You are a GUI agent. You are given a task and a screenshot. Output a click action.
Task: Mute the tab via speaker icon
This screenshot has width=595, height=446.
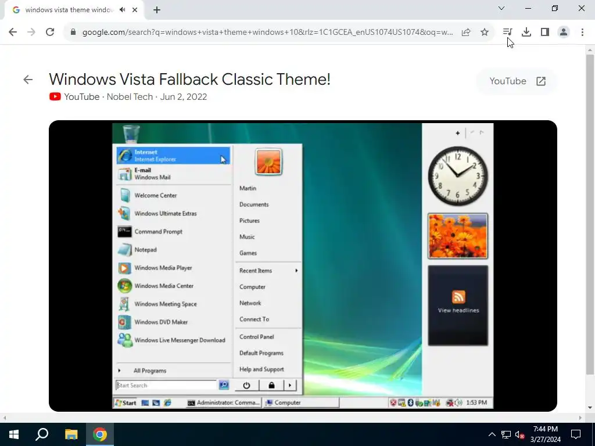pos(122,10)
